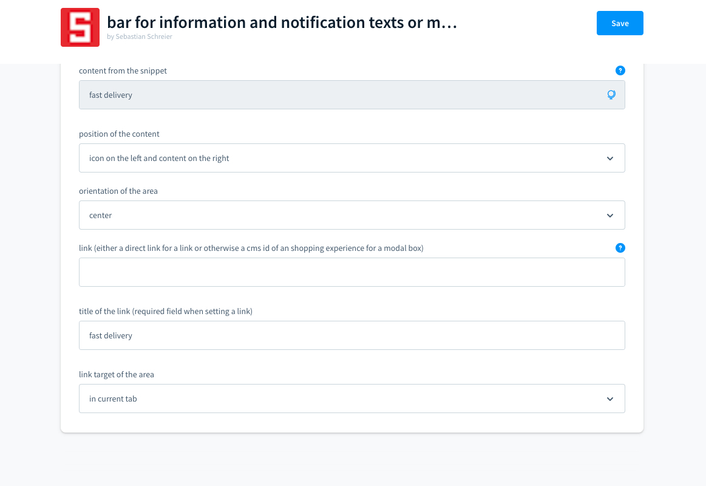Click the globe icon in snippet field
706x486 pixels.
611,95
